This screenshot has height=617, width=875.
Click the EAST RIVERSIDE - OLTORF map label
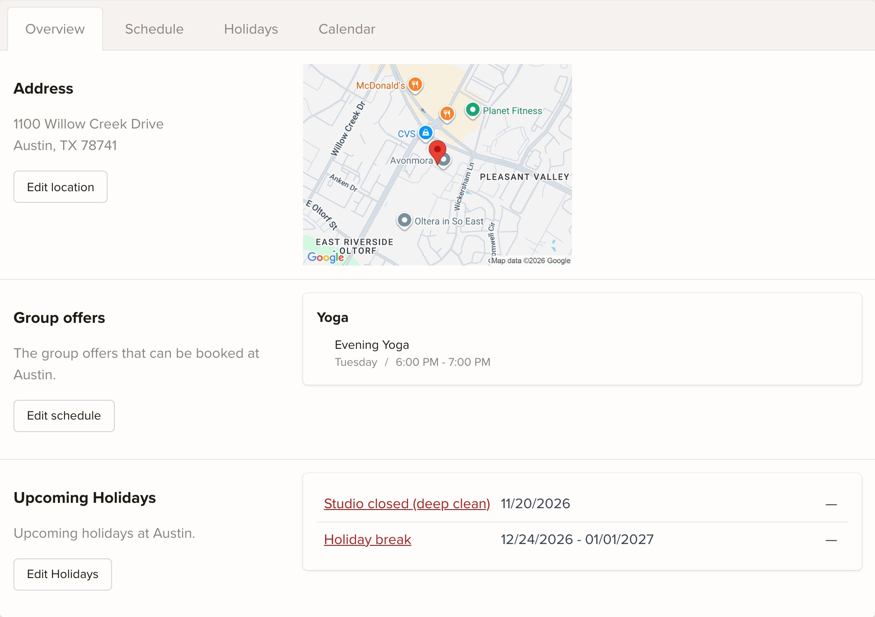click(355, 246)
